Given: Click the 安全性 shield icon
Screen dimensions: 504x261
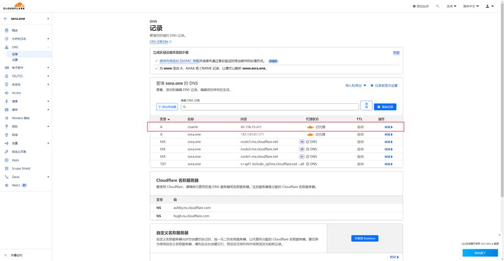Looking at the screenshot, I should tap(7, 85).
